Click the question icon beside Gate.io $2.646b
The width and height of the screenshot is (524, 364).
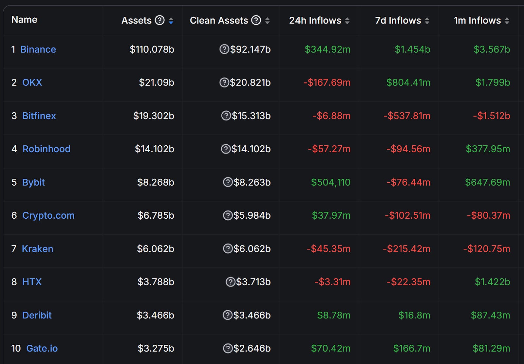[228, 348]
